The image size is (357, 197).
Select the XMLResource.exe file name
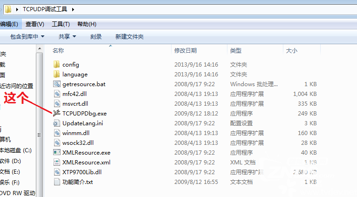click(x=87, y=153)
